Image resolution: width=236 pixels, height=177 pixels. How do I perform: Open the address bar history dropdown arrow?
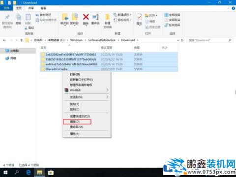pos(178,40)
